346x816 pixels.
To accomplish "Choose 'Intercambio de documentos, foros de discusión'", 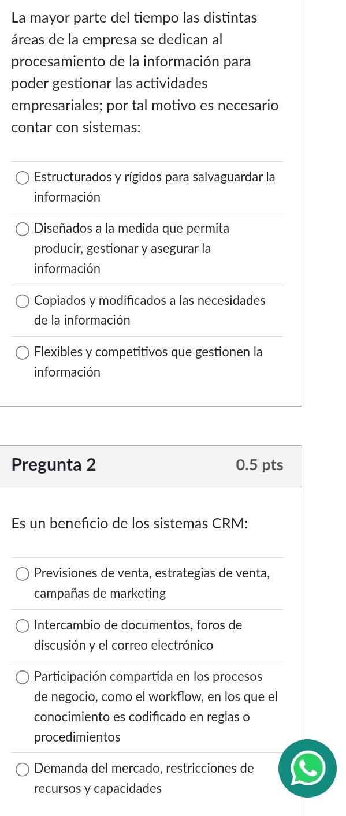I will click(22, 625).
